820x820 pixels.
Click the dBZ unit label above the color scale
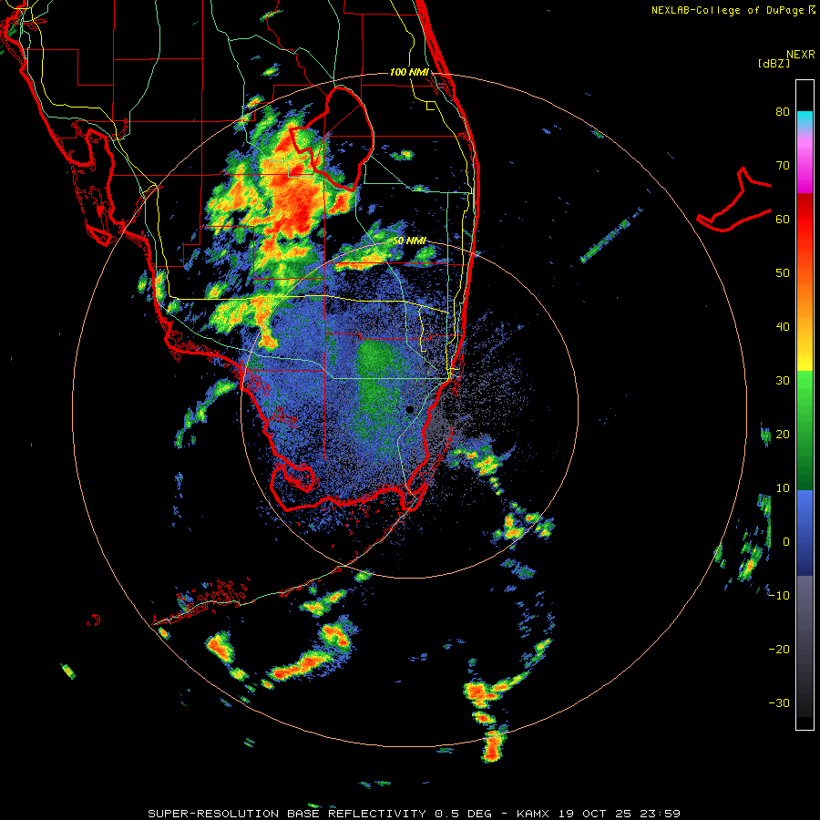[x=774, y=64]
